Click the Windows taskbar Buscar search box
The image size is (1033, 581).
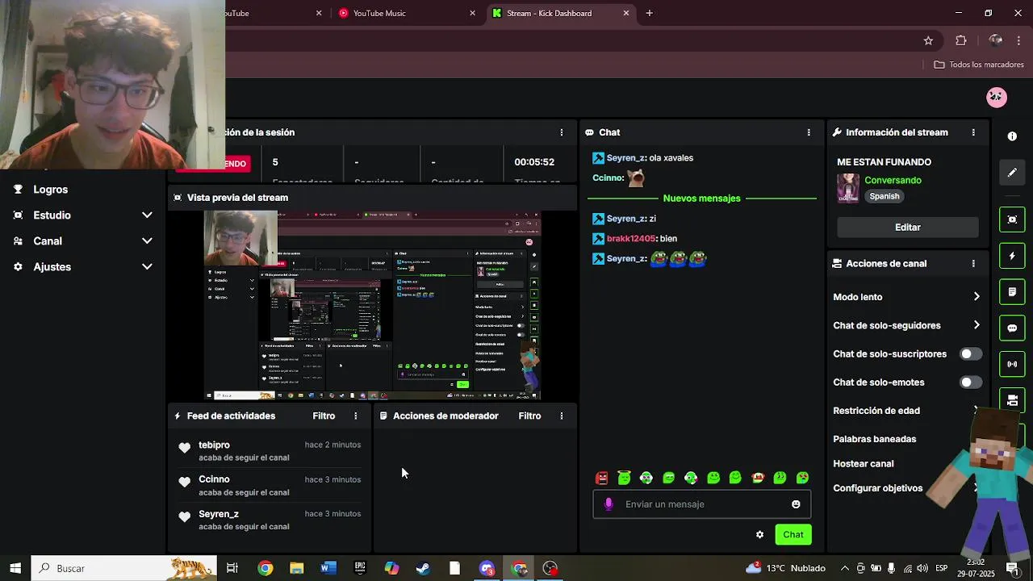pos(123,568)
